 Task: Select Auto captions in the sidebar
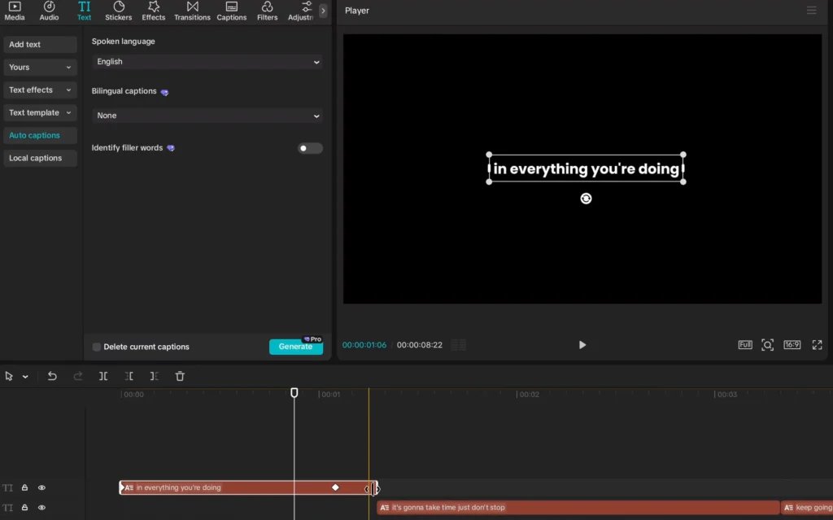click(40, 135)
